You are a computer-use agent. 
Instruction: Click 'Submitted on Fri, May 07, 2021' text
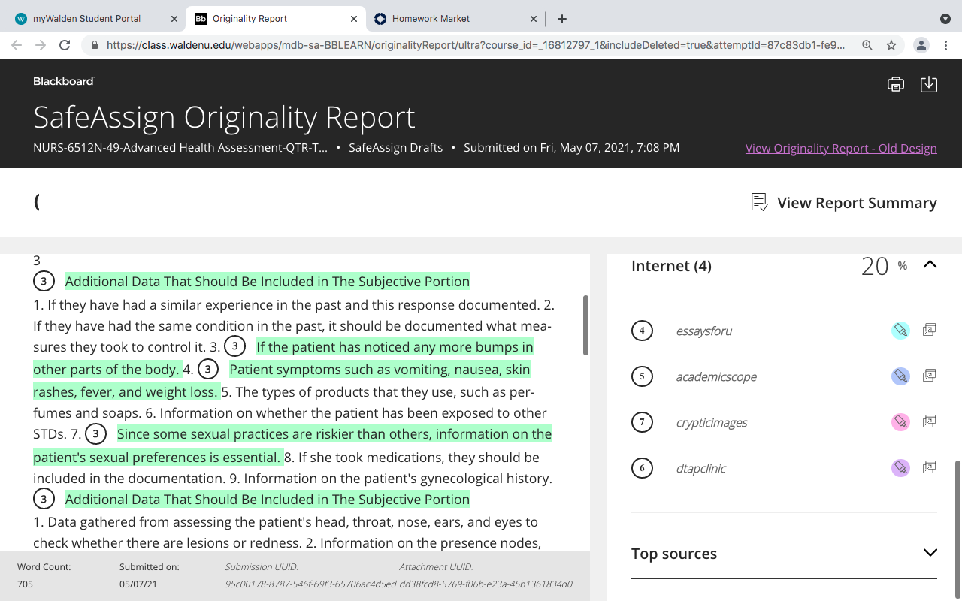click(x=571, y=148)
